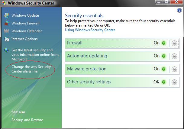184x129 pixels.
Task: Open the blue help question-mark icon
Action: [x=179, y=10]
